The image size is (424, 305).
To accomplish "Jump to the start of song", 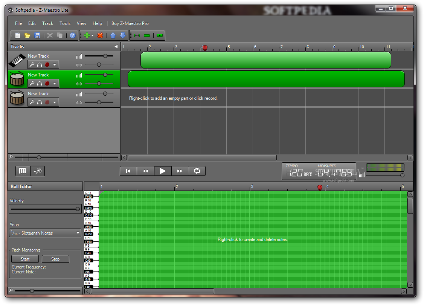I will point(128,171).
